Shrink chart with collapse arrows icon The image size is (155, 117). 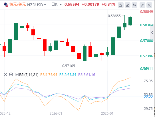(142, 5)
